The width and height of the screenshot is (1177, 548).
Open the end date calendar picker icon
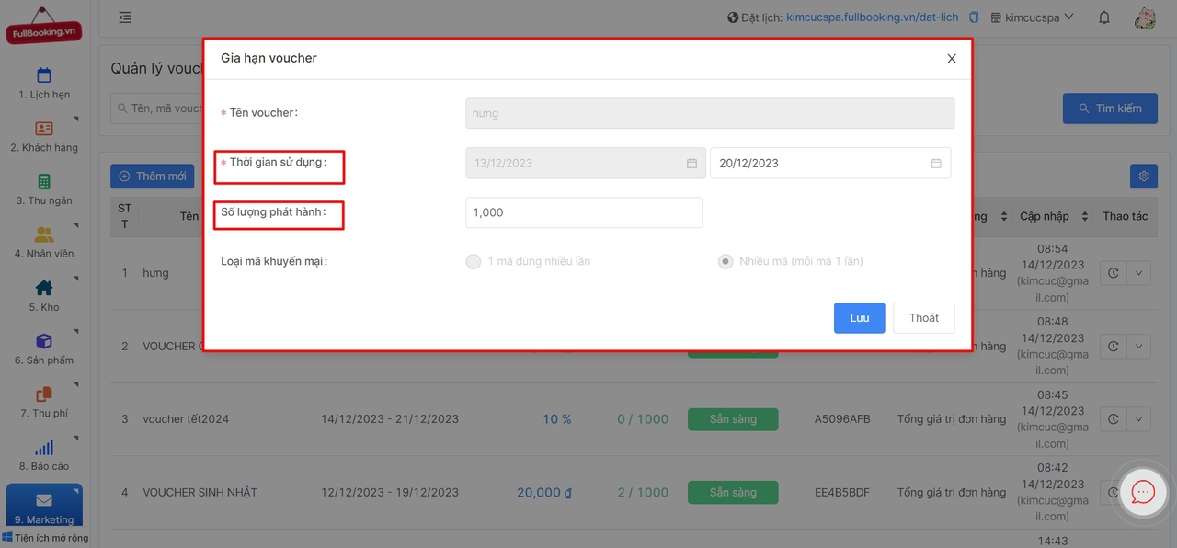936,164
